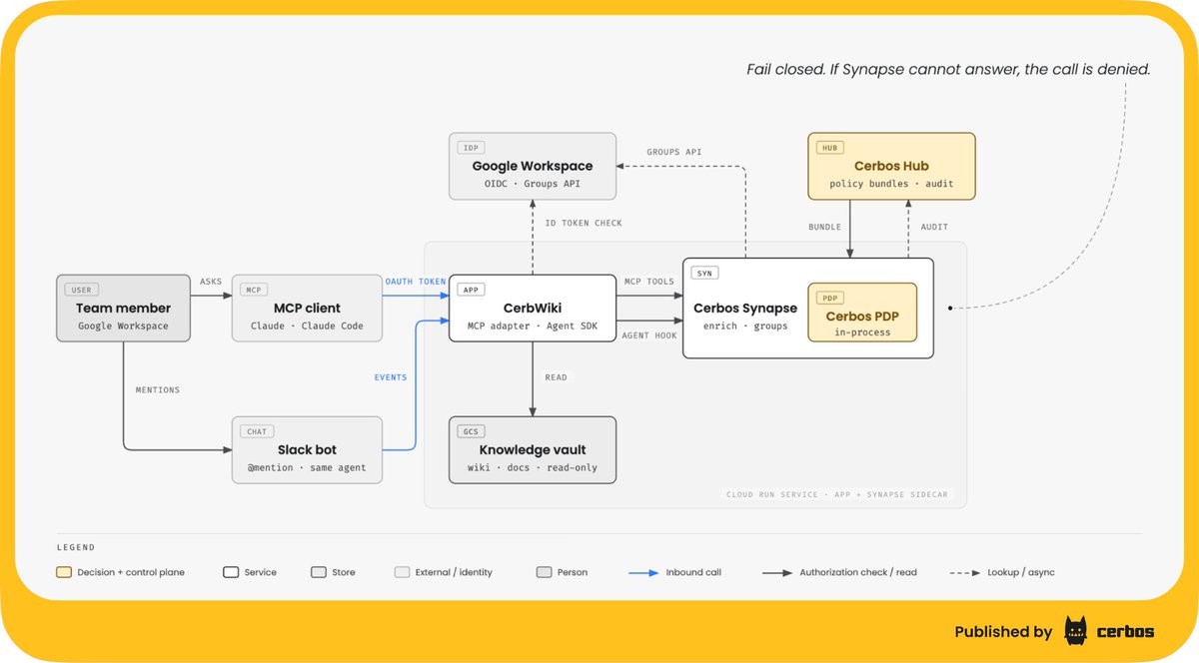Click the READ edge label
This screenshot has height=663, width=1199.
[x=556, y=377]
